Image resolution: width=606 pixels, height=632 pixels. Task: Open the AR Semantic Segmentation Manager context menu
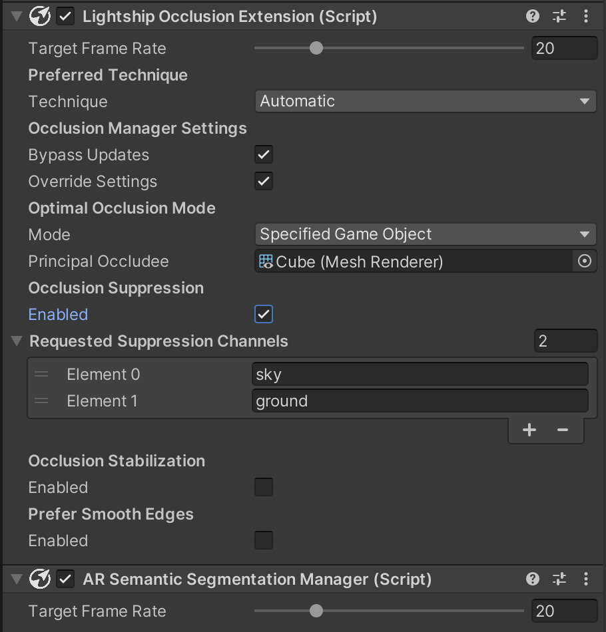coord(586,579)
